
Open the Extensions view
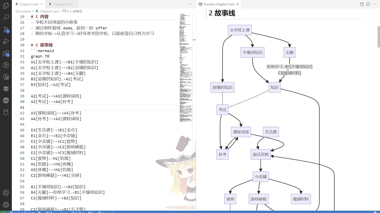[6, 53]
